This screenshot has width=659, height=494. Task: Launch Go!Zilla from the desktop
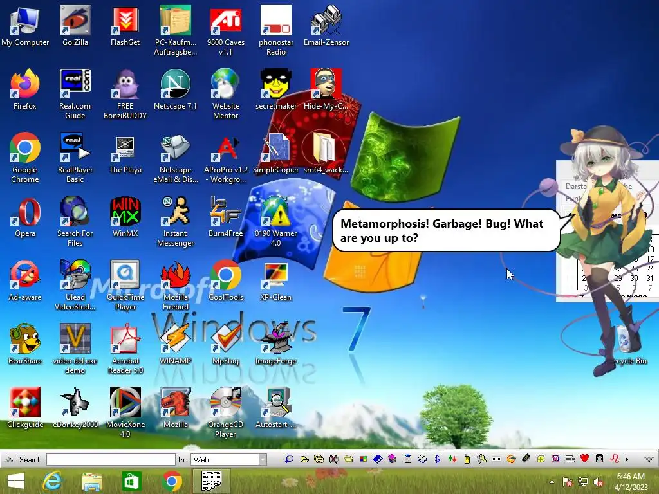(75, 26)
